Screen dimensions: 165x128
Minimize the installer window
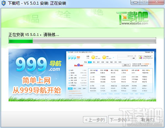coord(135,2)
